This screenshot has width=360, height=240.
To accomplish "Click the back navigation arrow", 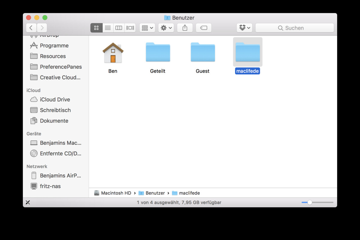I will coord(31,28).
